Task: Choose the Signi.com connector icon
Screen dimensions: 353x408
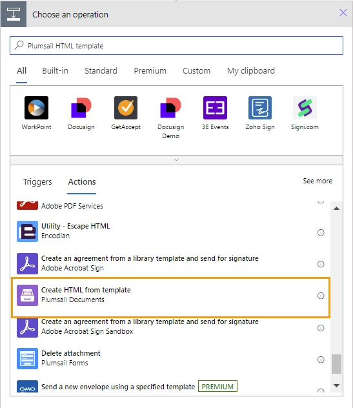Action: coord(305,108)
